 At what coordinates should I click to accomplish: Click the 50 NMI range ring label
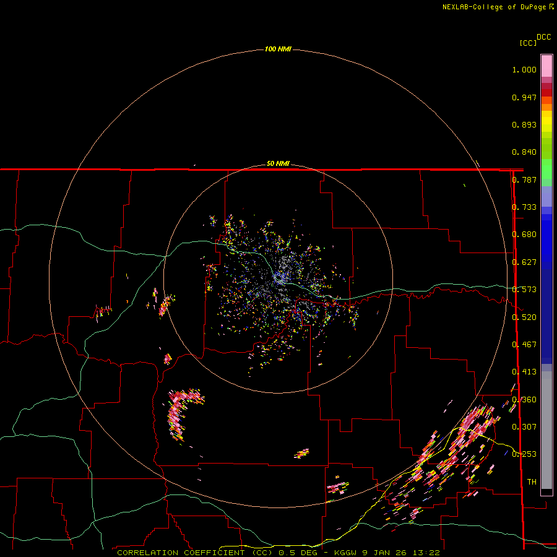278,164
